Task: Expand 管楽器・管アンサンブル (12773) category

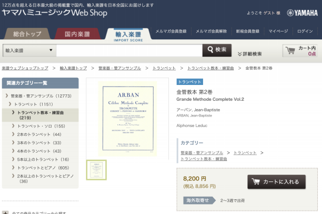Action: click(41, 96)
